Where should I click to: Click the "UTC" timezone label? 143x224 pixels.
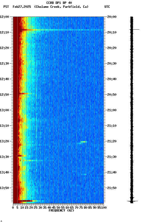(x=107, y=7)
